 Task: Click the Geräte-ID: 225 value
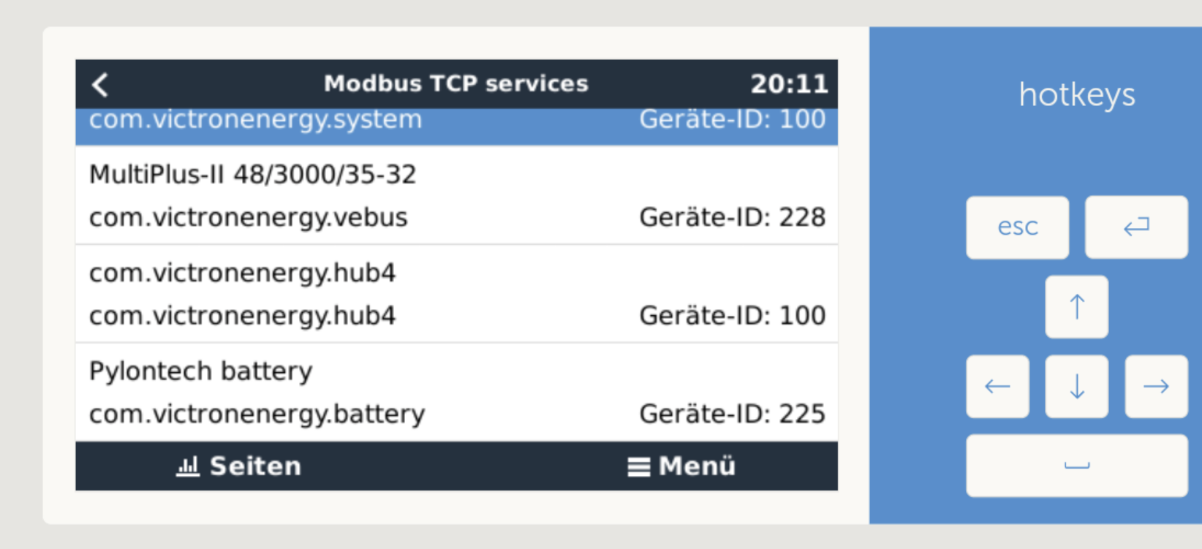click(x=732, y=414)
